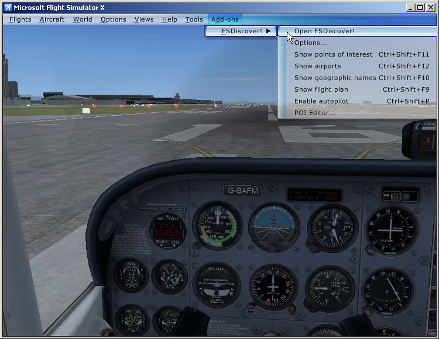Click the NAV course deviation indicator
The width and height of the screenshot is (439, 339).
392,230
